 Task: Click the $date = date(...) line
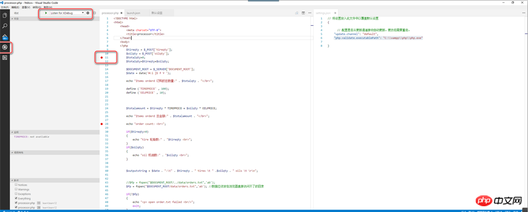coord(148,73)
